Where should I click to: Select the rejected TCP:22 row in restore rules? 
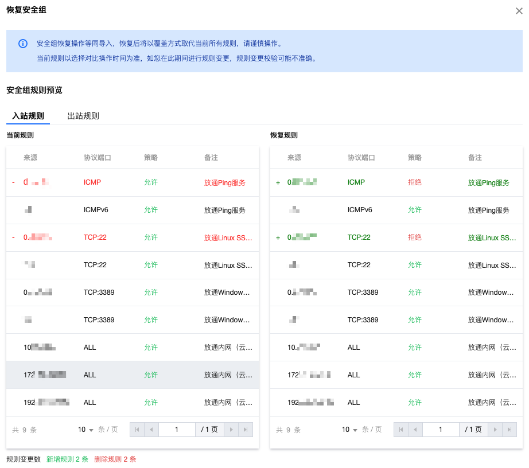396,237
